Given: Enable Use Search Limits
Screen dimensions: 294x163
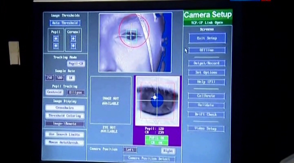Looking at the screenshot, I should 65,134.
